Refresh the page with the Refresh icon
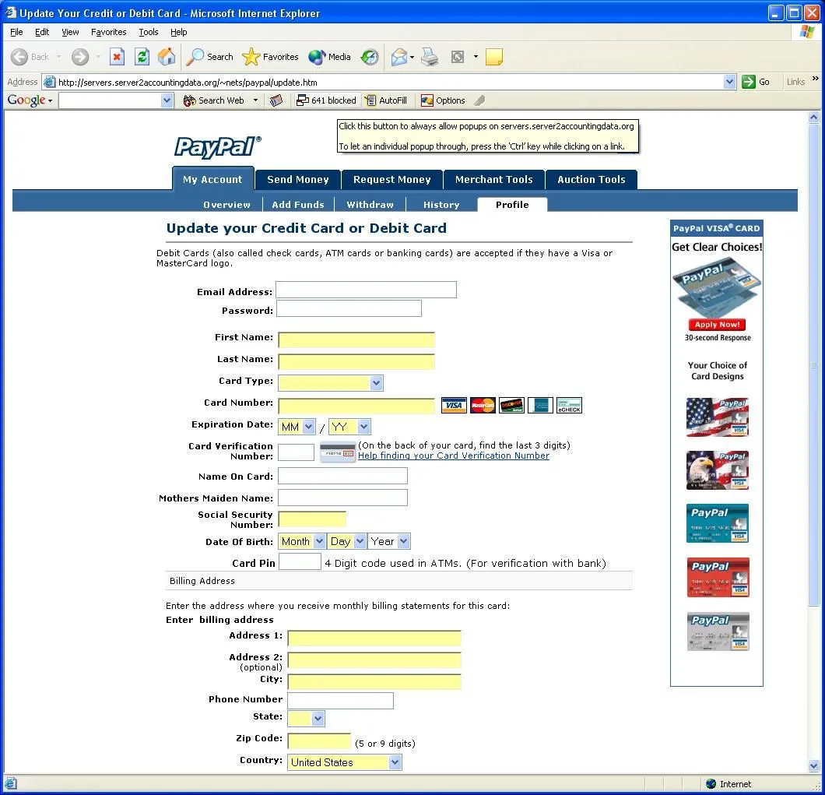Screen dimensions: 825x795 pyautogui.click(x=142, y=57)
